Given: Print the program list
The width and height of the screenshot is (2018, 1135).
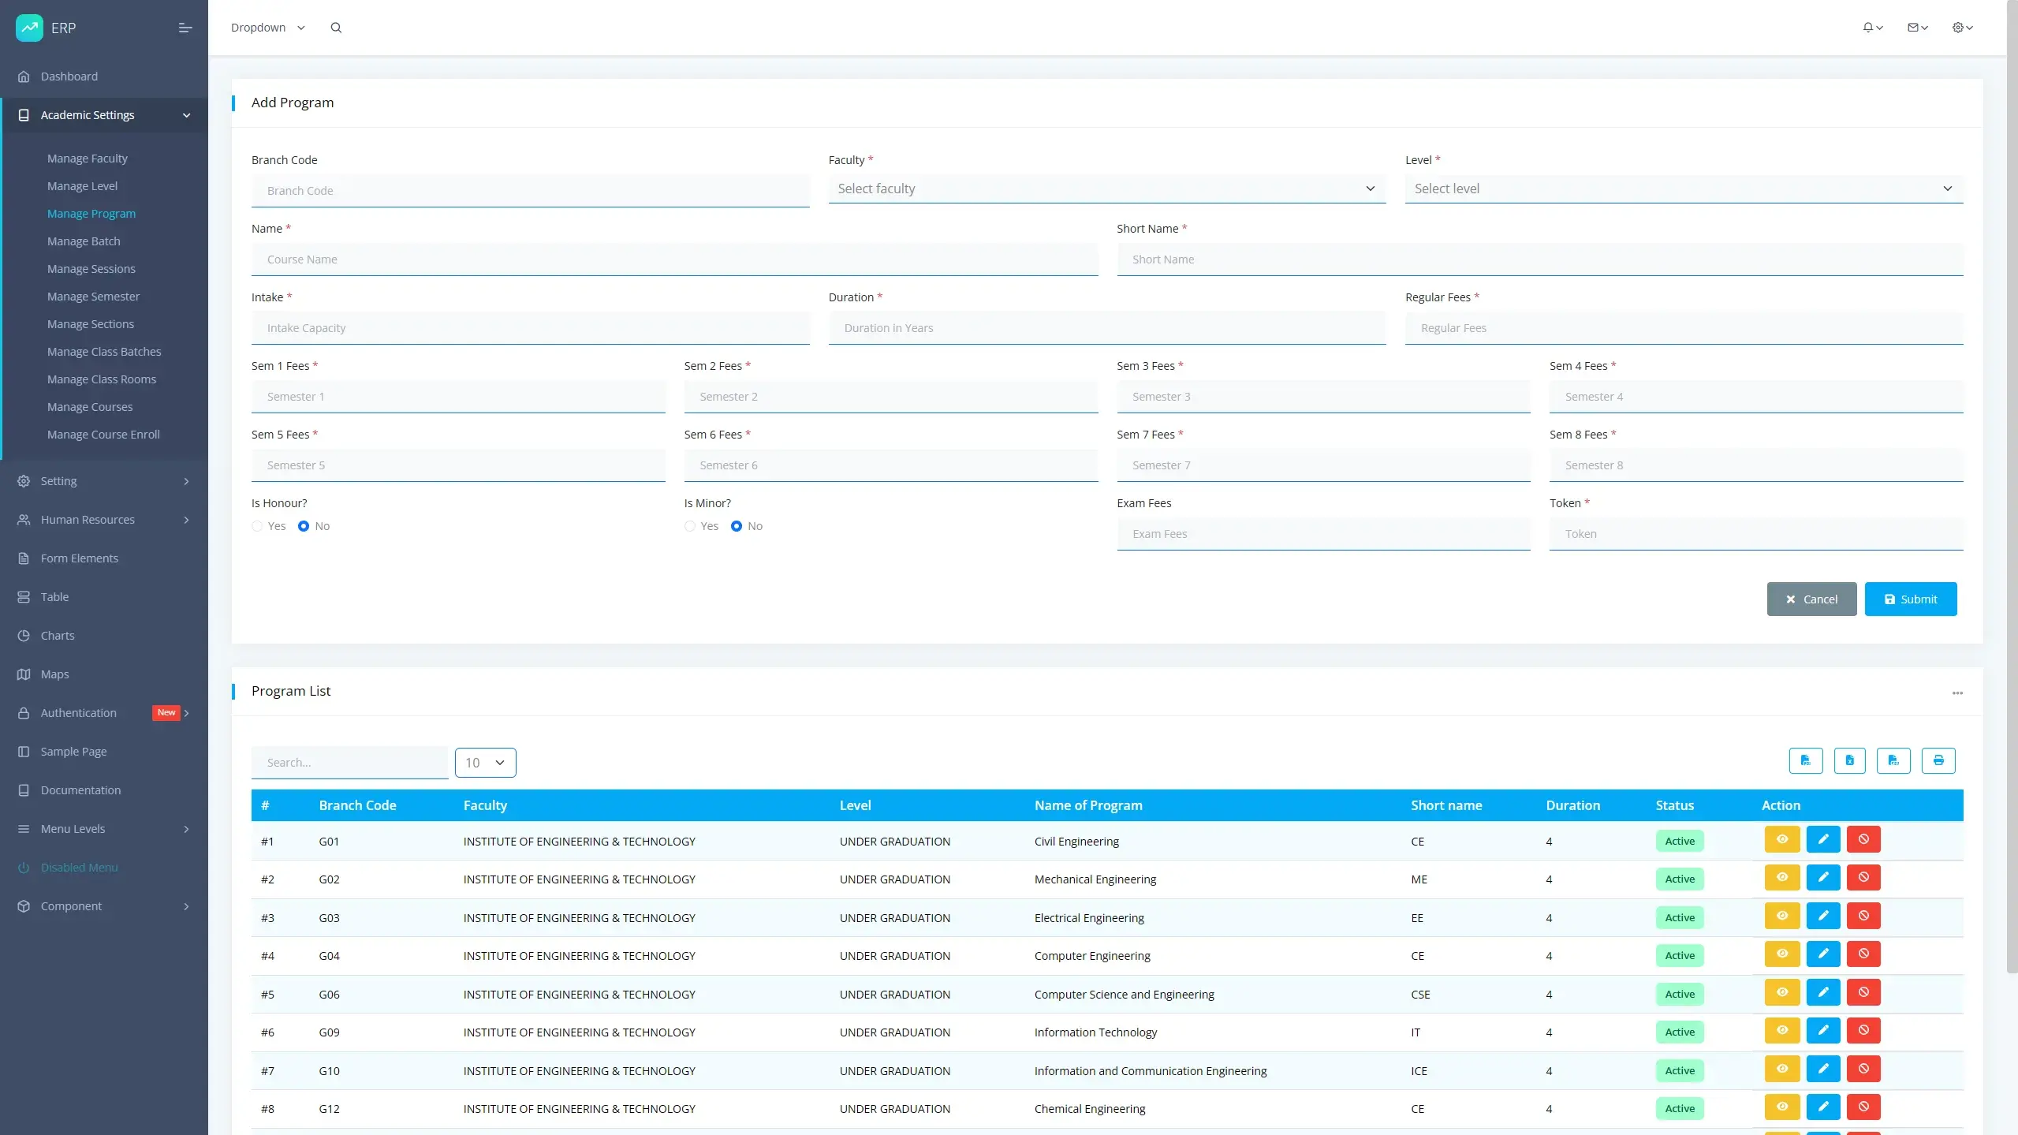Looking at the screenshot, I should [1938, 760].
